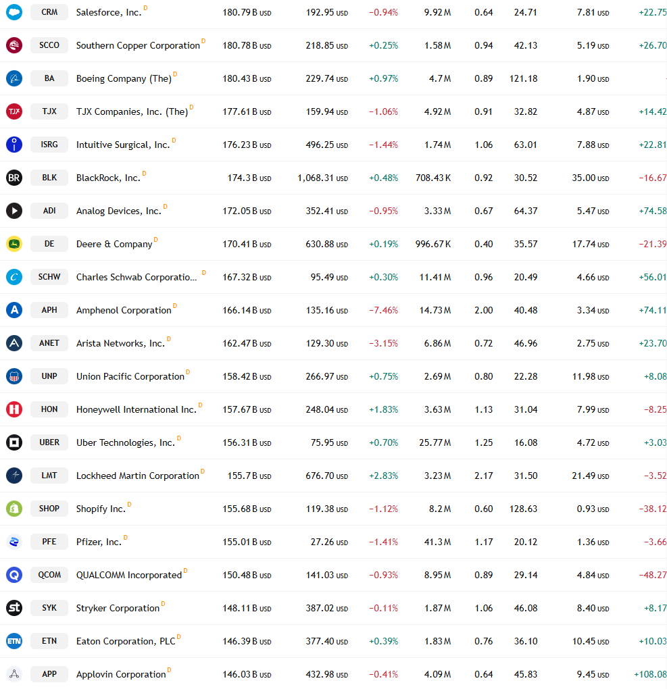Open the SCCO ticker badge
Screen dimensions: 667x689
[49, 45]
